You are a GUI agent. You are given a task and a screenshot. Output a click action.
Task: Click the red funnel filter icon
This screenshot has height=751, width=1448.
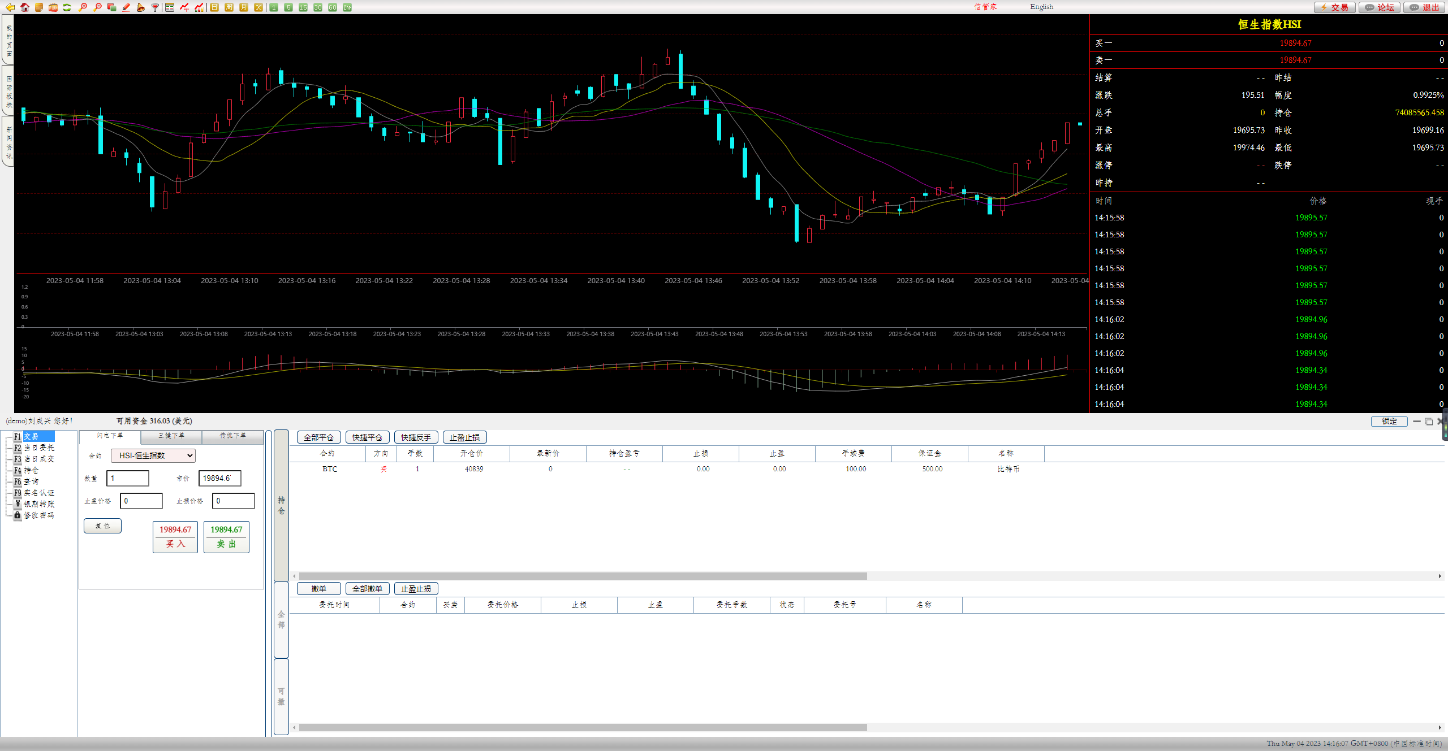(155, 7)
